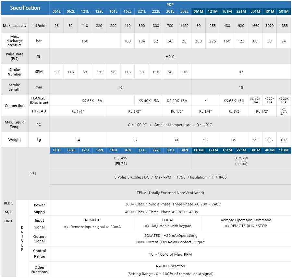Select the ± 2.0 pulse rate value
The image size is (292, 278).
point(170,57)
